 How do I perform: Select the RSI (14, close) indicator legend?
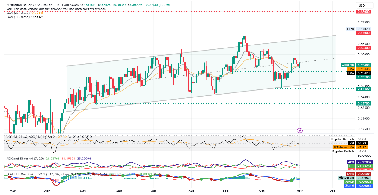pos(25,137)
